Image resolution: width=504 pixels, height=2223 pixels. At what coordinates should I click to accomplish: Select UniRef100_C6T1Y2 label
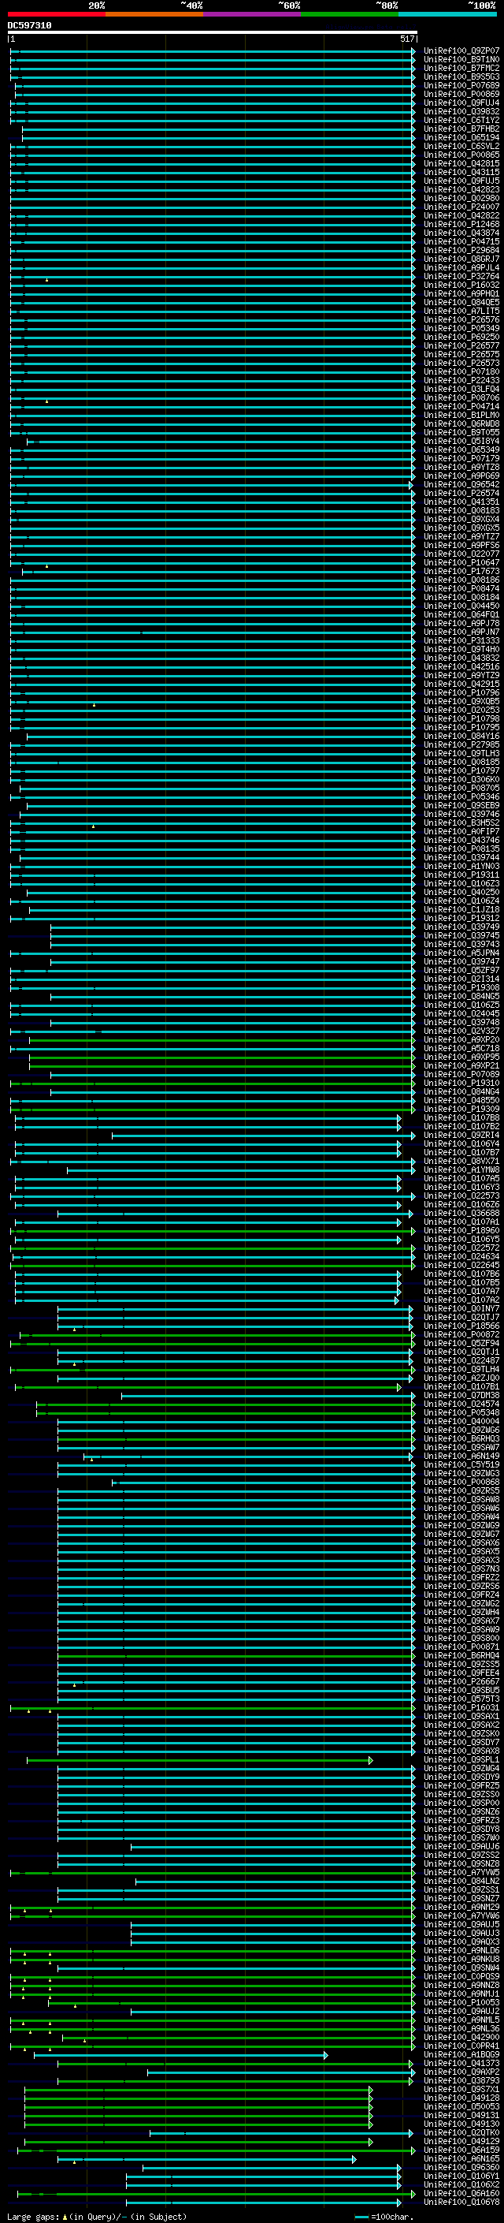(461, 120)
